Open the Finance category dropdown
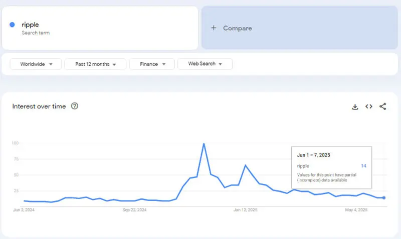The image size is (401, 239). 152,64
